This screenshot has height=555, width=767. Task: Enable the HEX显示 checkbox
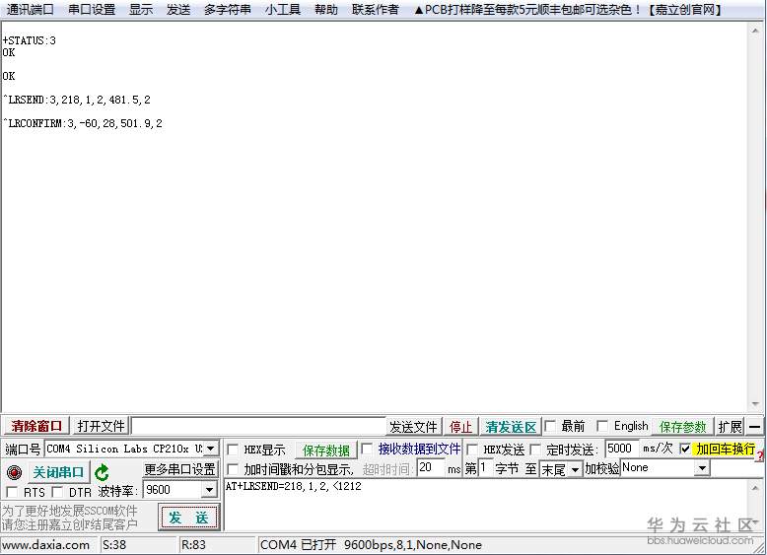pos(233,450)
